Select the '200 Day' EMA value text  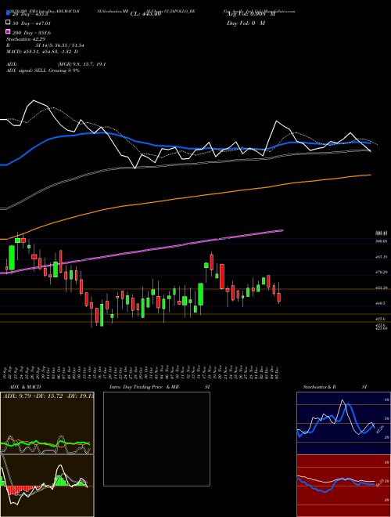(x=31, y=33)
